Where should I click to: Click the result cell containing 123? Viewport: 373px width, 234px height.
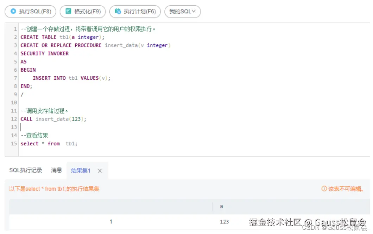tap(225, 221)
